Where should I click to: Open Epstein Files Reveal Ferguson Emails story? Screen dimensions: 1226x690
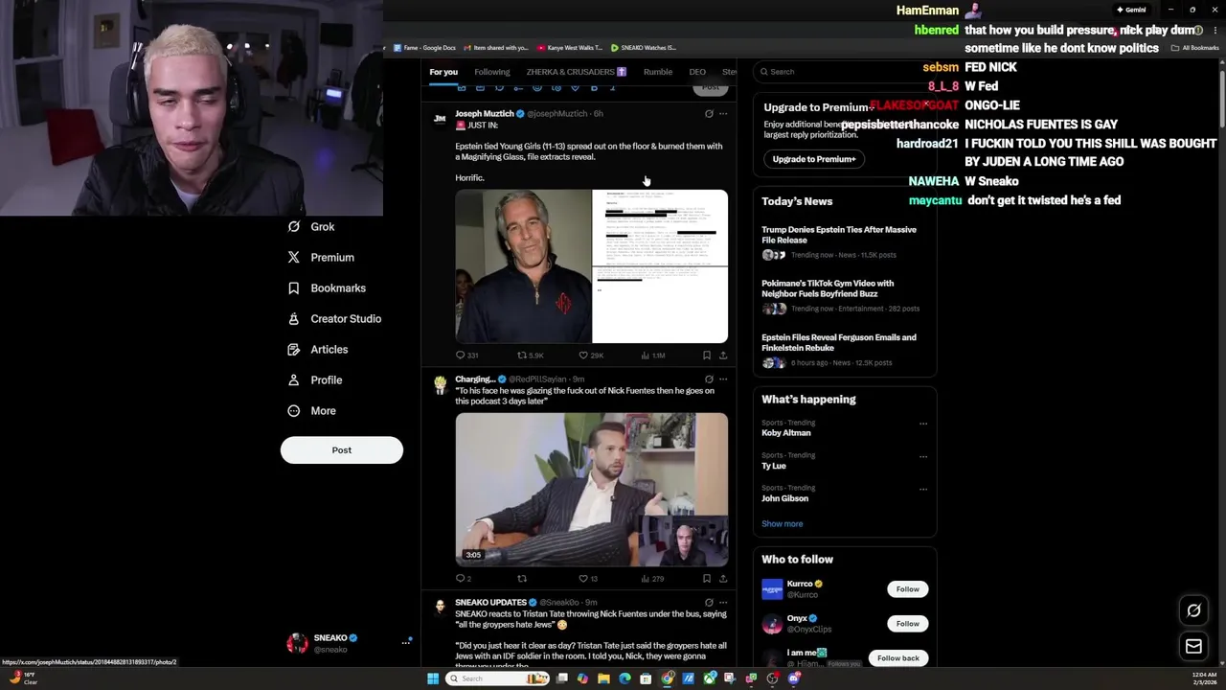[x=839, y=342]
